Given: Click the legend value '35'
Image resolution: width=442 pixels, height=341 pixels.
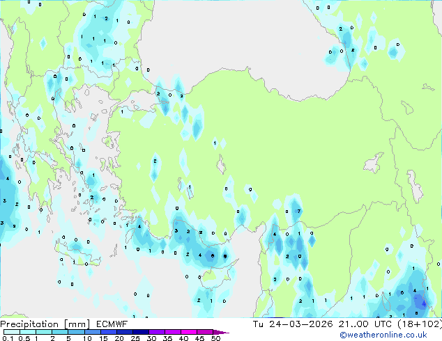Looking at the screenshot, I should pos(167,338).
